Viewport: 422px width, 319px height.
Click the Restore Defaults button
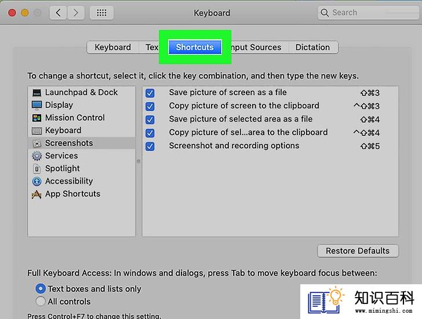tap(358, 251)
